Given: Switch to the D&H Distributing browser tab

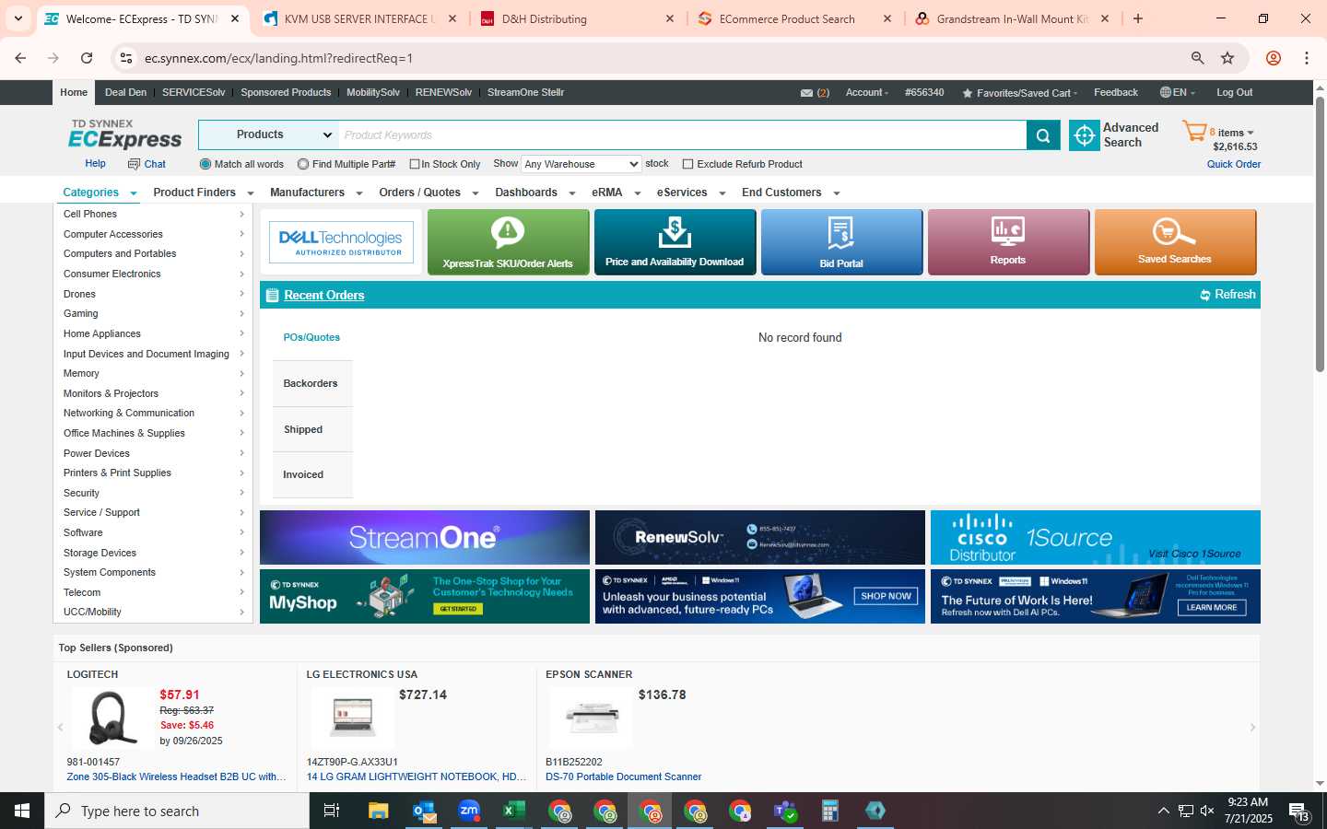Looking at the screenshot, I should point(544,18).
